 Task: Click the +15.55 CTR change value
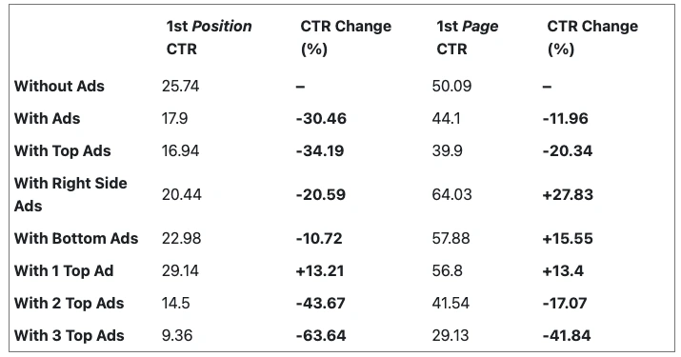pyautogui.click(x=568, y=238)
